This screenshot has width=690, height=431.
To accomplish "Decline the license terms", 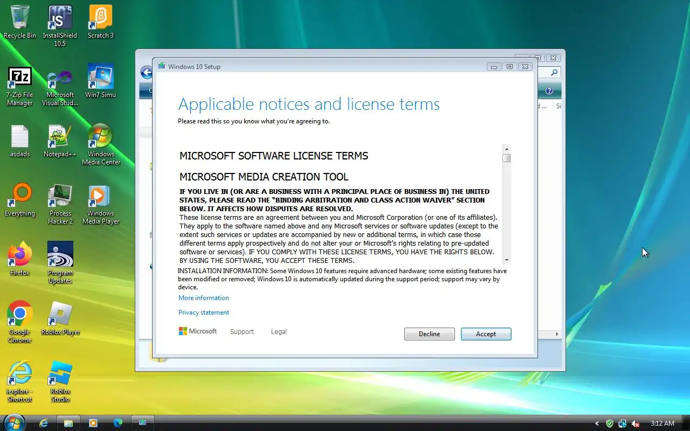I will pyautogui.click(x=429, y=334).
